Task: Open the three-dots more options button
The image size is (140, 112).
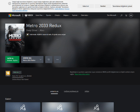Action: pyautogui.click(x=57, y=60)
